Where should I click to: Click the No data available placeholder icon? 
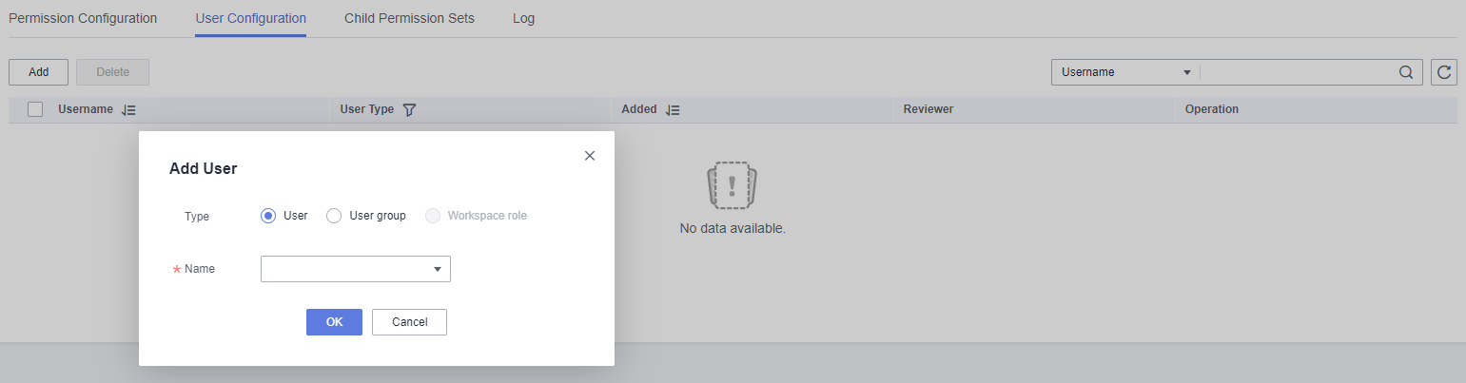click(733, 185)
